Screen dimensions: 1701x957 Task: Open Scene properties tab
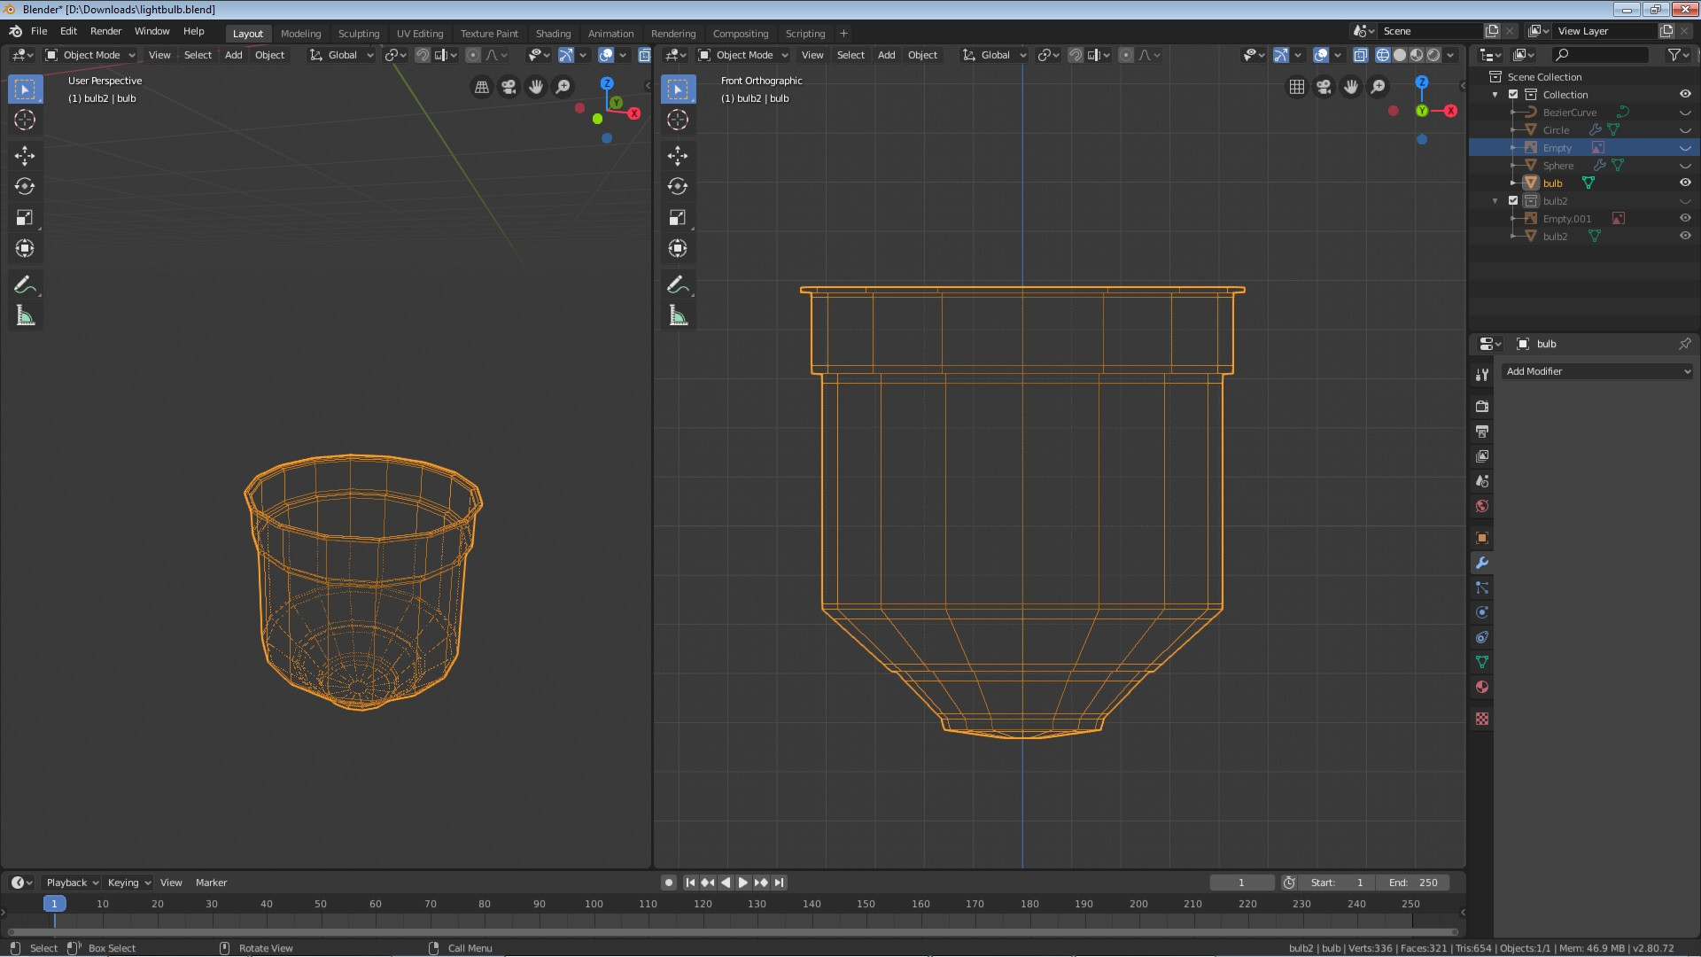tap(1482, 481)
